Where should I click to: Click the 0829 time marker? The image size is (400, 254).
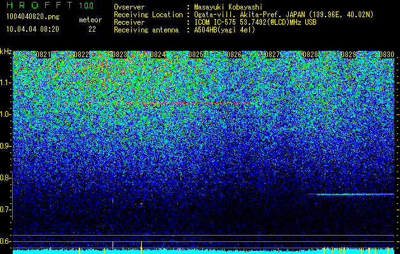(348, 55)
